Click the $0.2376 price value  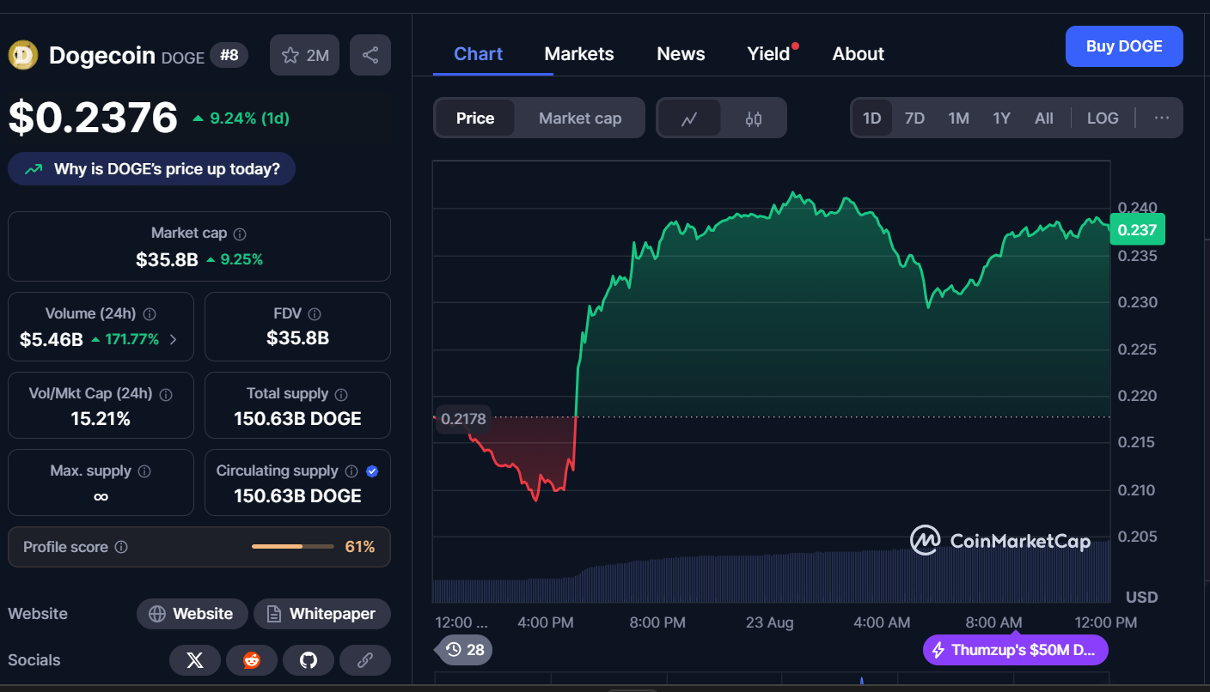93,118
